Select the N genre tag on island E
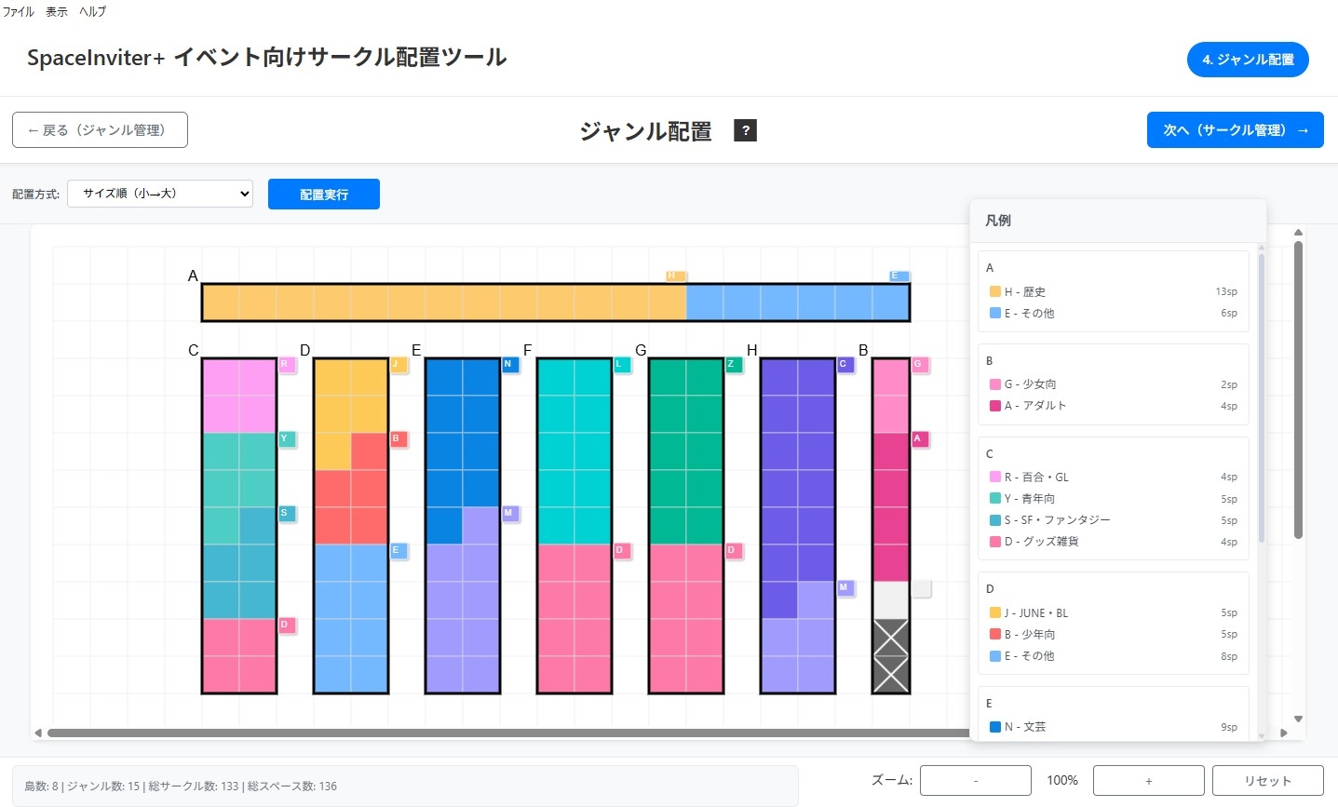This screenshot has height=807, width=1338. pyautogui.click(x=509, y=365)
